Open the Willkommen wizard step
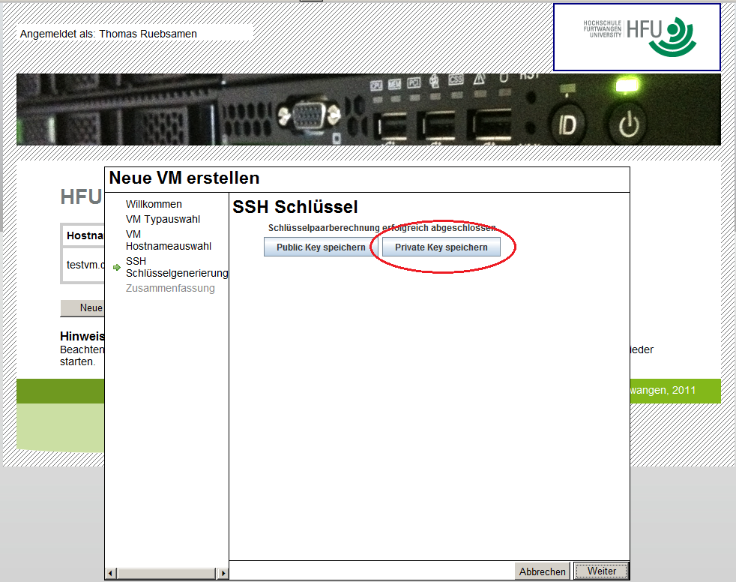736x582 pixels. pos(154,204)
